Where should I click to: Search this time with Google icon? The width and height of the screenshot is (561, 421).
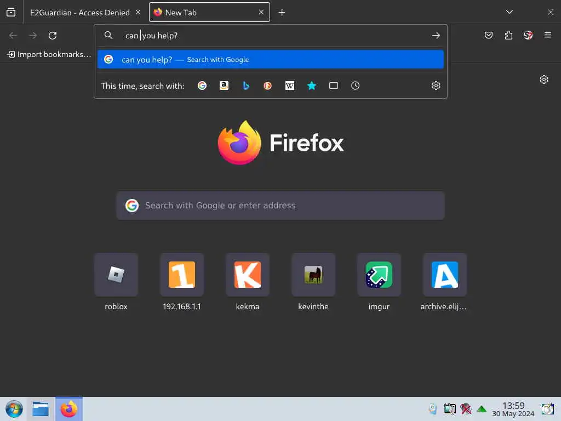(x=202, y=86)
